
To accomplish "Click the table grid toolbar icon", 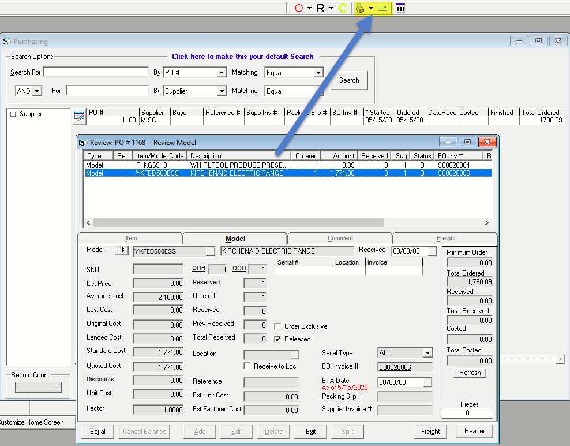I will (400, 8).
